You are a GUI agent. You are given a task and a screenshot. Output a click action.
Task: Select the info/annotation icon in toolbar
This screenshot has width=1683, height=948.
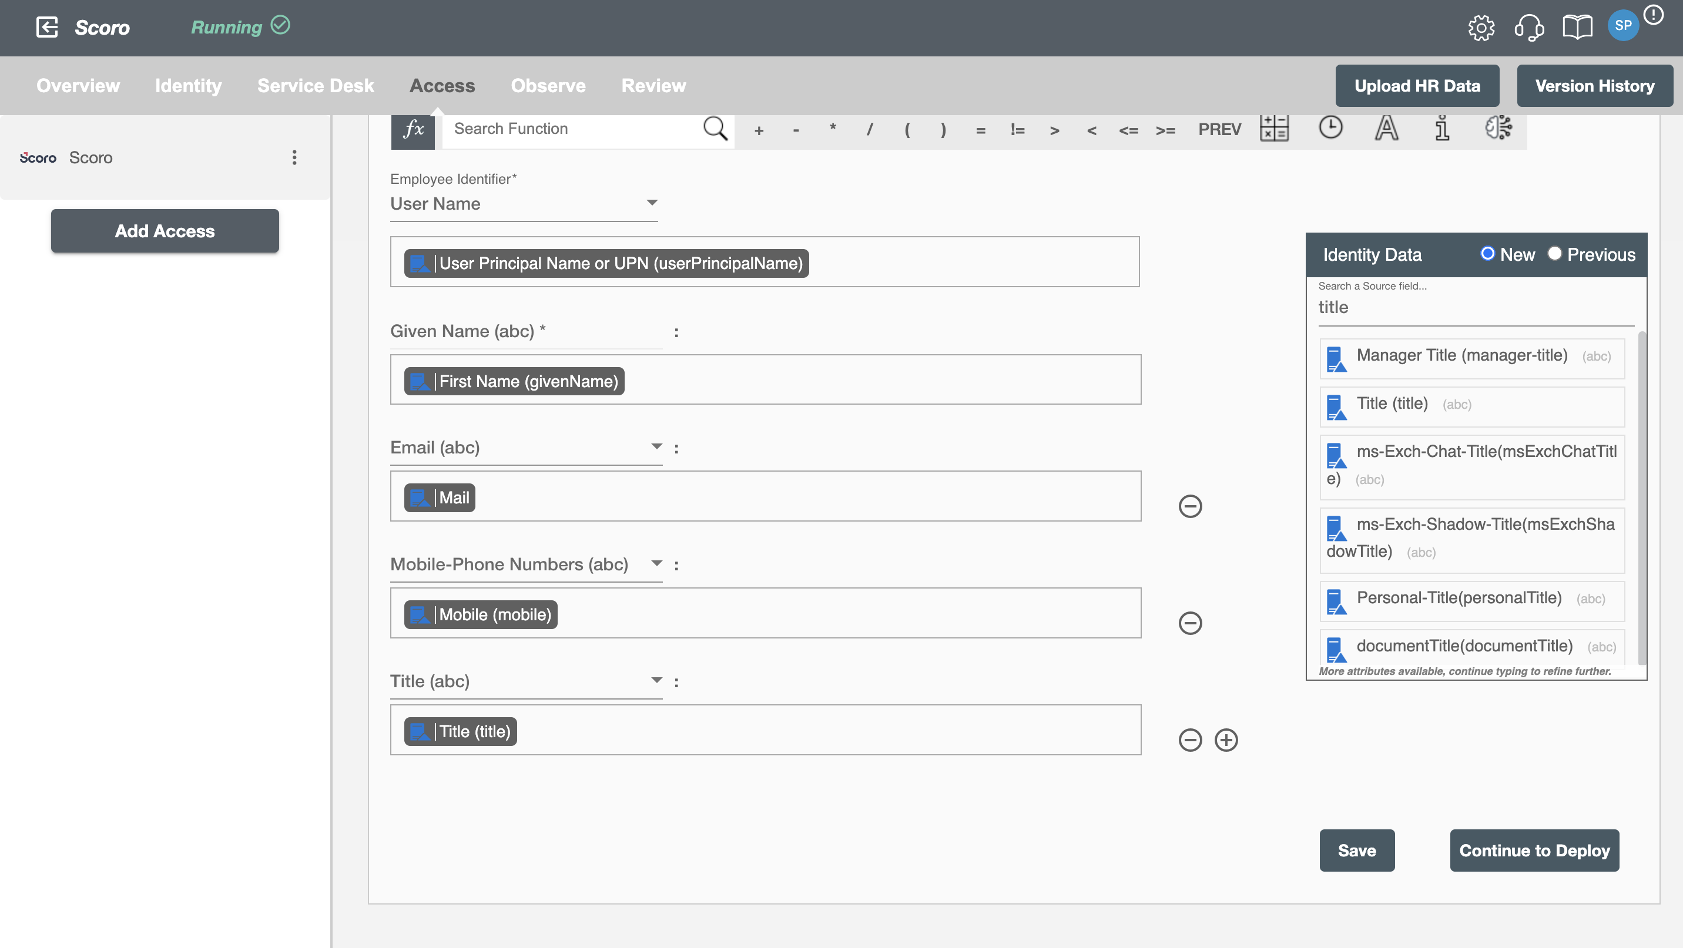point(1441,128)
